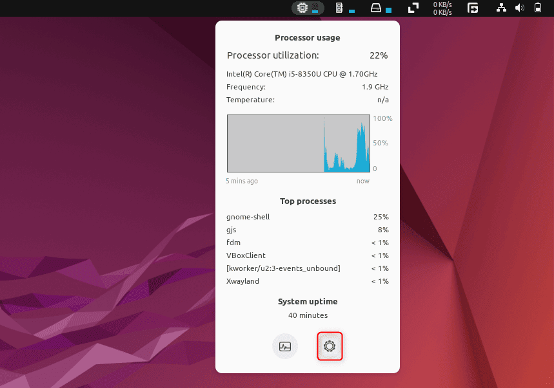Open the network speed 0 KB/s indicator
This screenshot has height=388, width=554.
442,8
